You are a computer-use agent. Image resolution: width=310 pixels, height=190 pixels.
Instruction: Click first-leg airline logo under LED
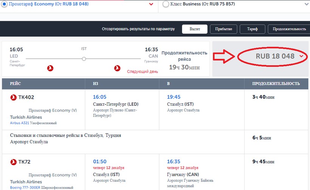tap(50, 68)
